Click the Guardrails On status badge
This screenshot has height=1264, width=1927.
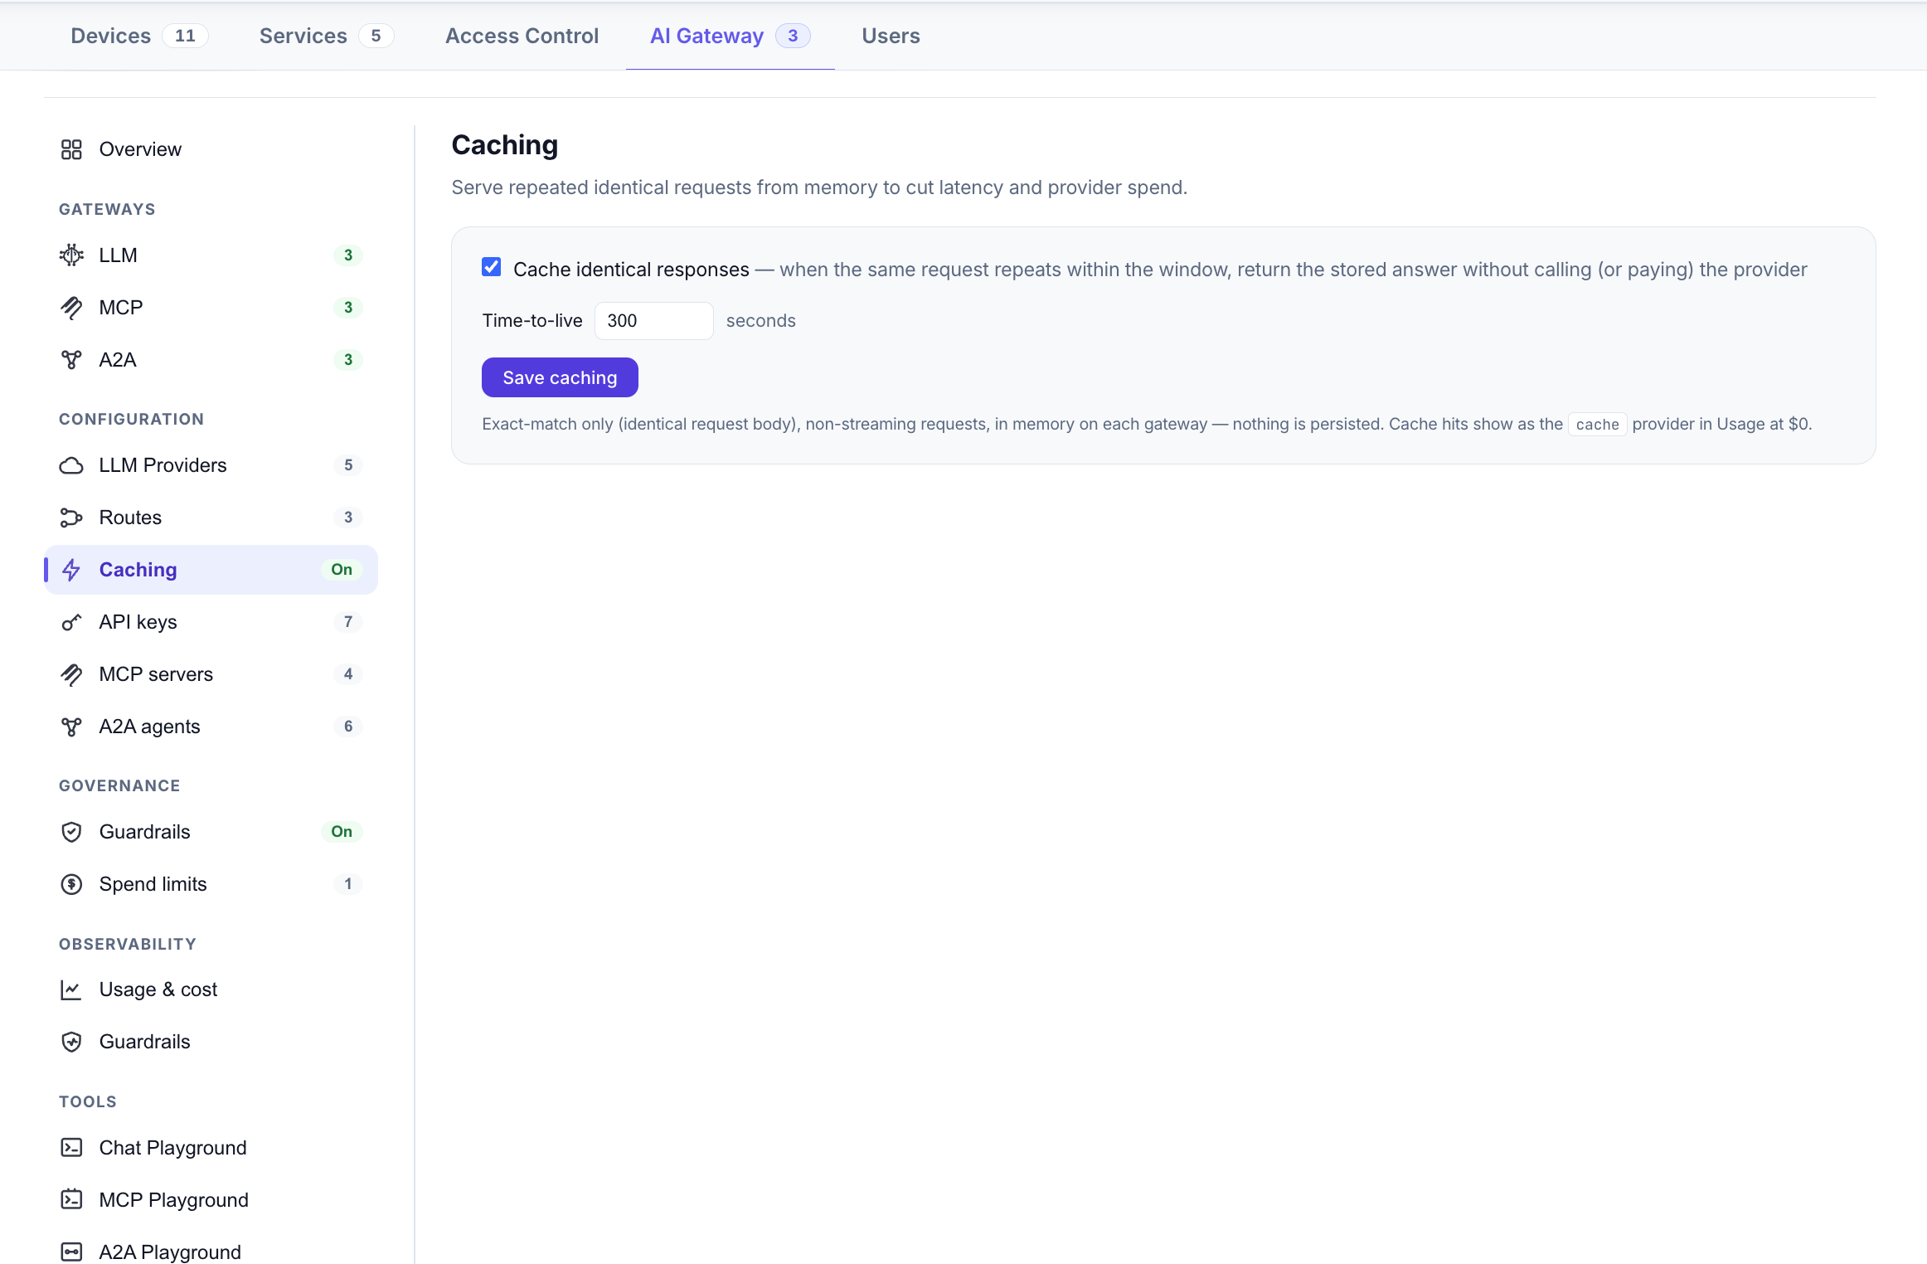tap(342, 832)
